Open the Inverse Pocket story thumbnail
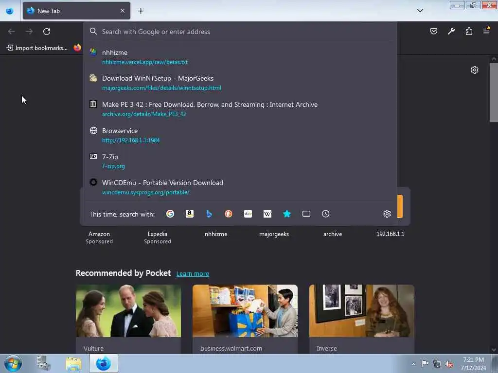This screenshot has width=498, height=373. pos(362,311)
